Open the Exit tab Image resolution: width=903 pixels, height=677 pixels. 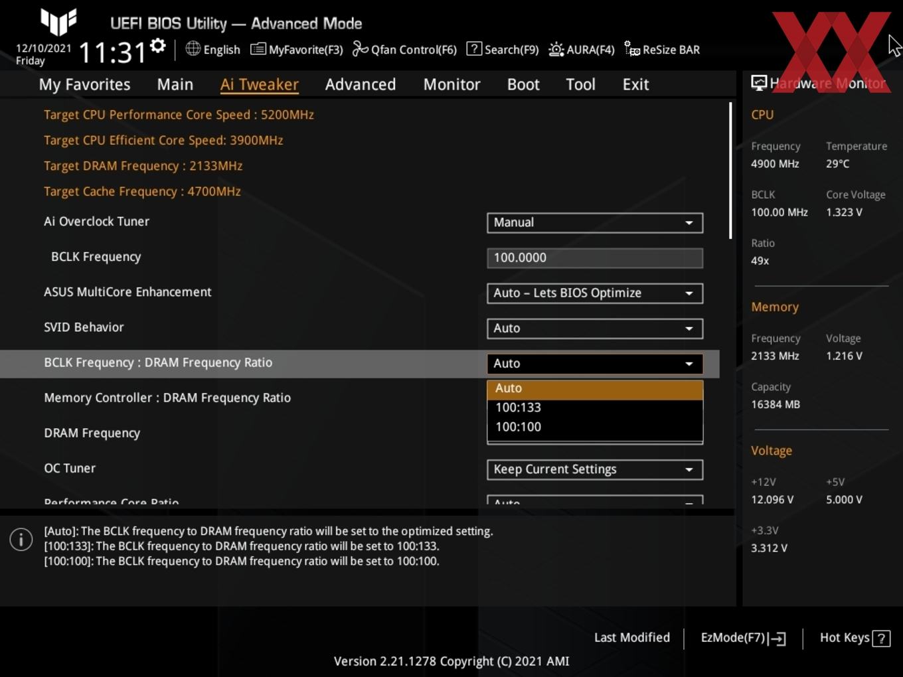[635, 84]
